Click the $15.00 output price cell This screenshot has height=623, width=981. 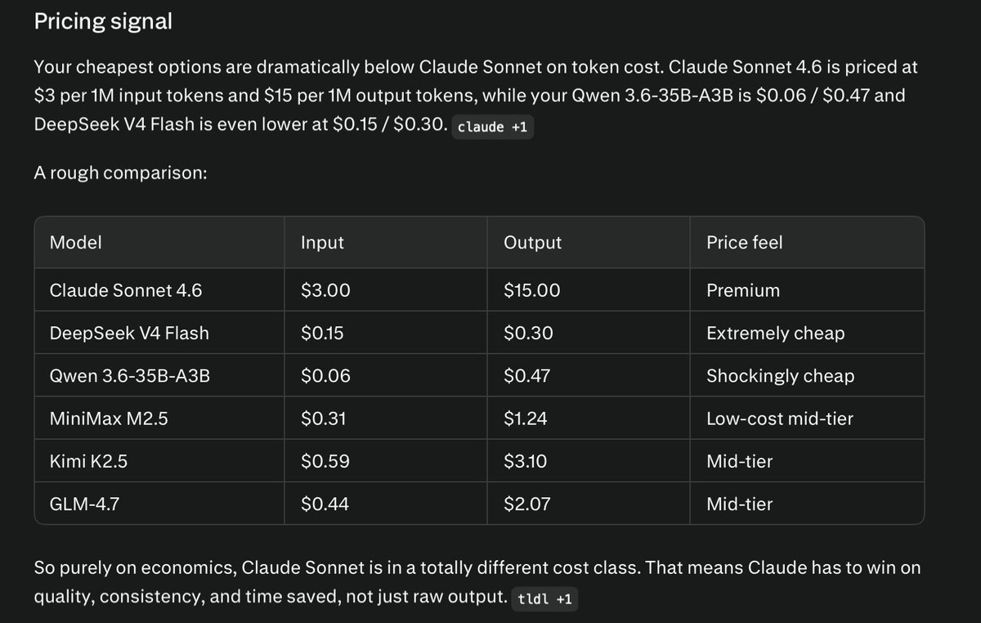[589, 290]
